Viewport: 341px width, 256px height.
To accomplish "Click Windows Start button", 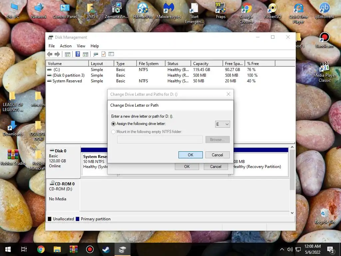I will point(8,249).
